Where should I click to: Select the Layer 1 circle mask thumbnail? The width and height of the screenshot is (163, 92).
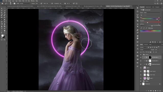pos(148,78)
